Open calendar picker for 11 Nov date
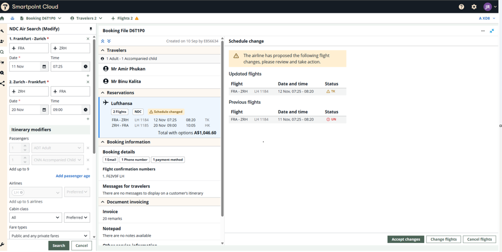This screenshot has width=502, height=252. pyautogui.click(x=44, y=67)
